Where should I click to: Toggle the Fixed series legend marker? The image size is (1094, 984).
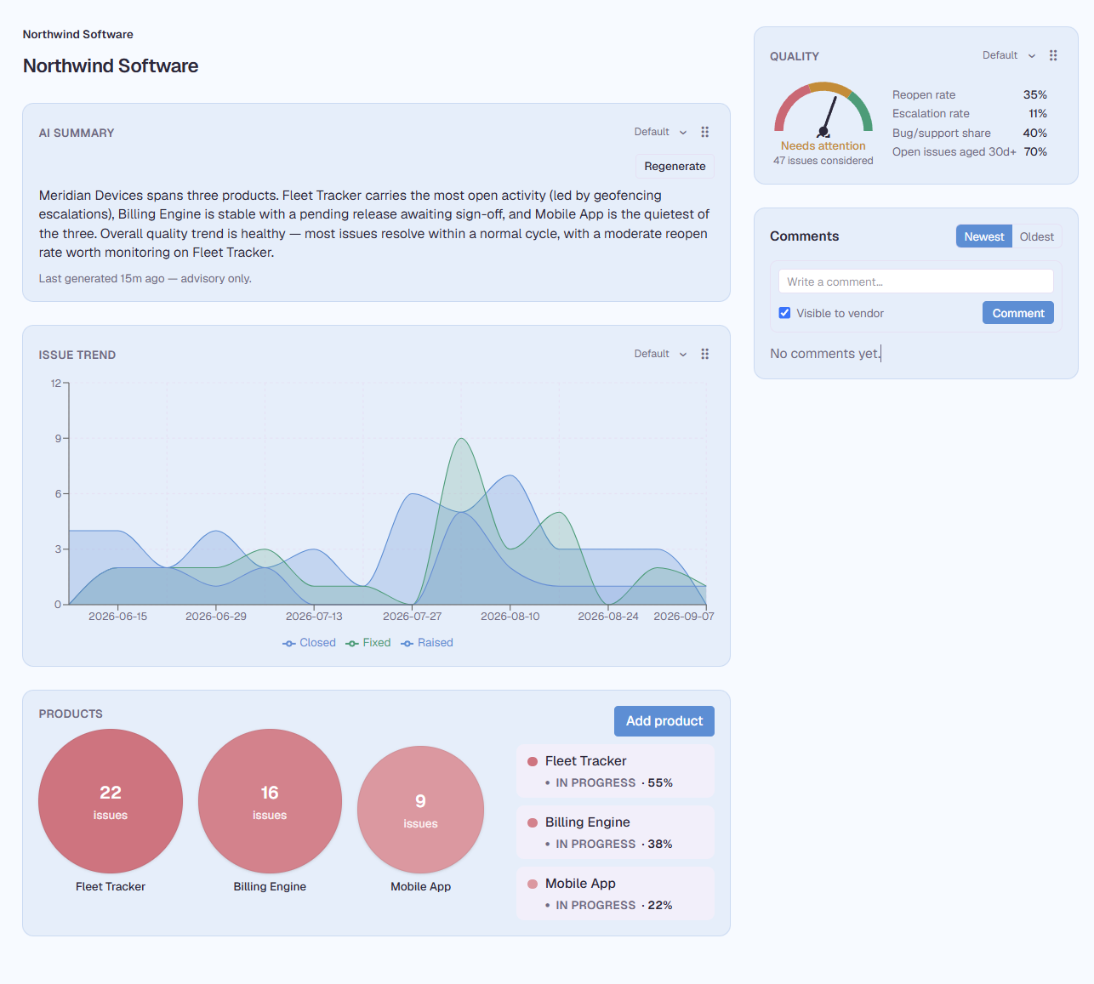(x=352, y=643)
